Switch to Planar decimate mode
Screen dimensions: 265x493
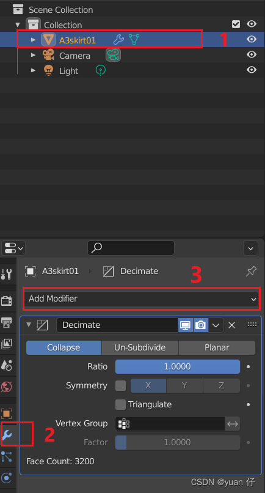click(x=217, y=348)
